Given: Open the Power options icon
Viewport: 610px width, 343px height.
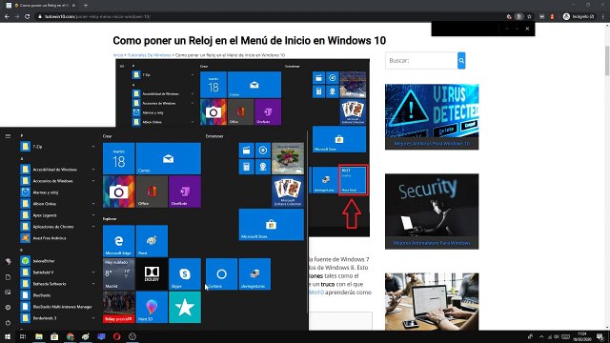Looking at the screenshot, I should click(8, 322).
